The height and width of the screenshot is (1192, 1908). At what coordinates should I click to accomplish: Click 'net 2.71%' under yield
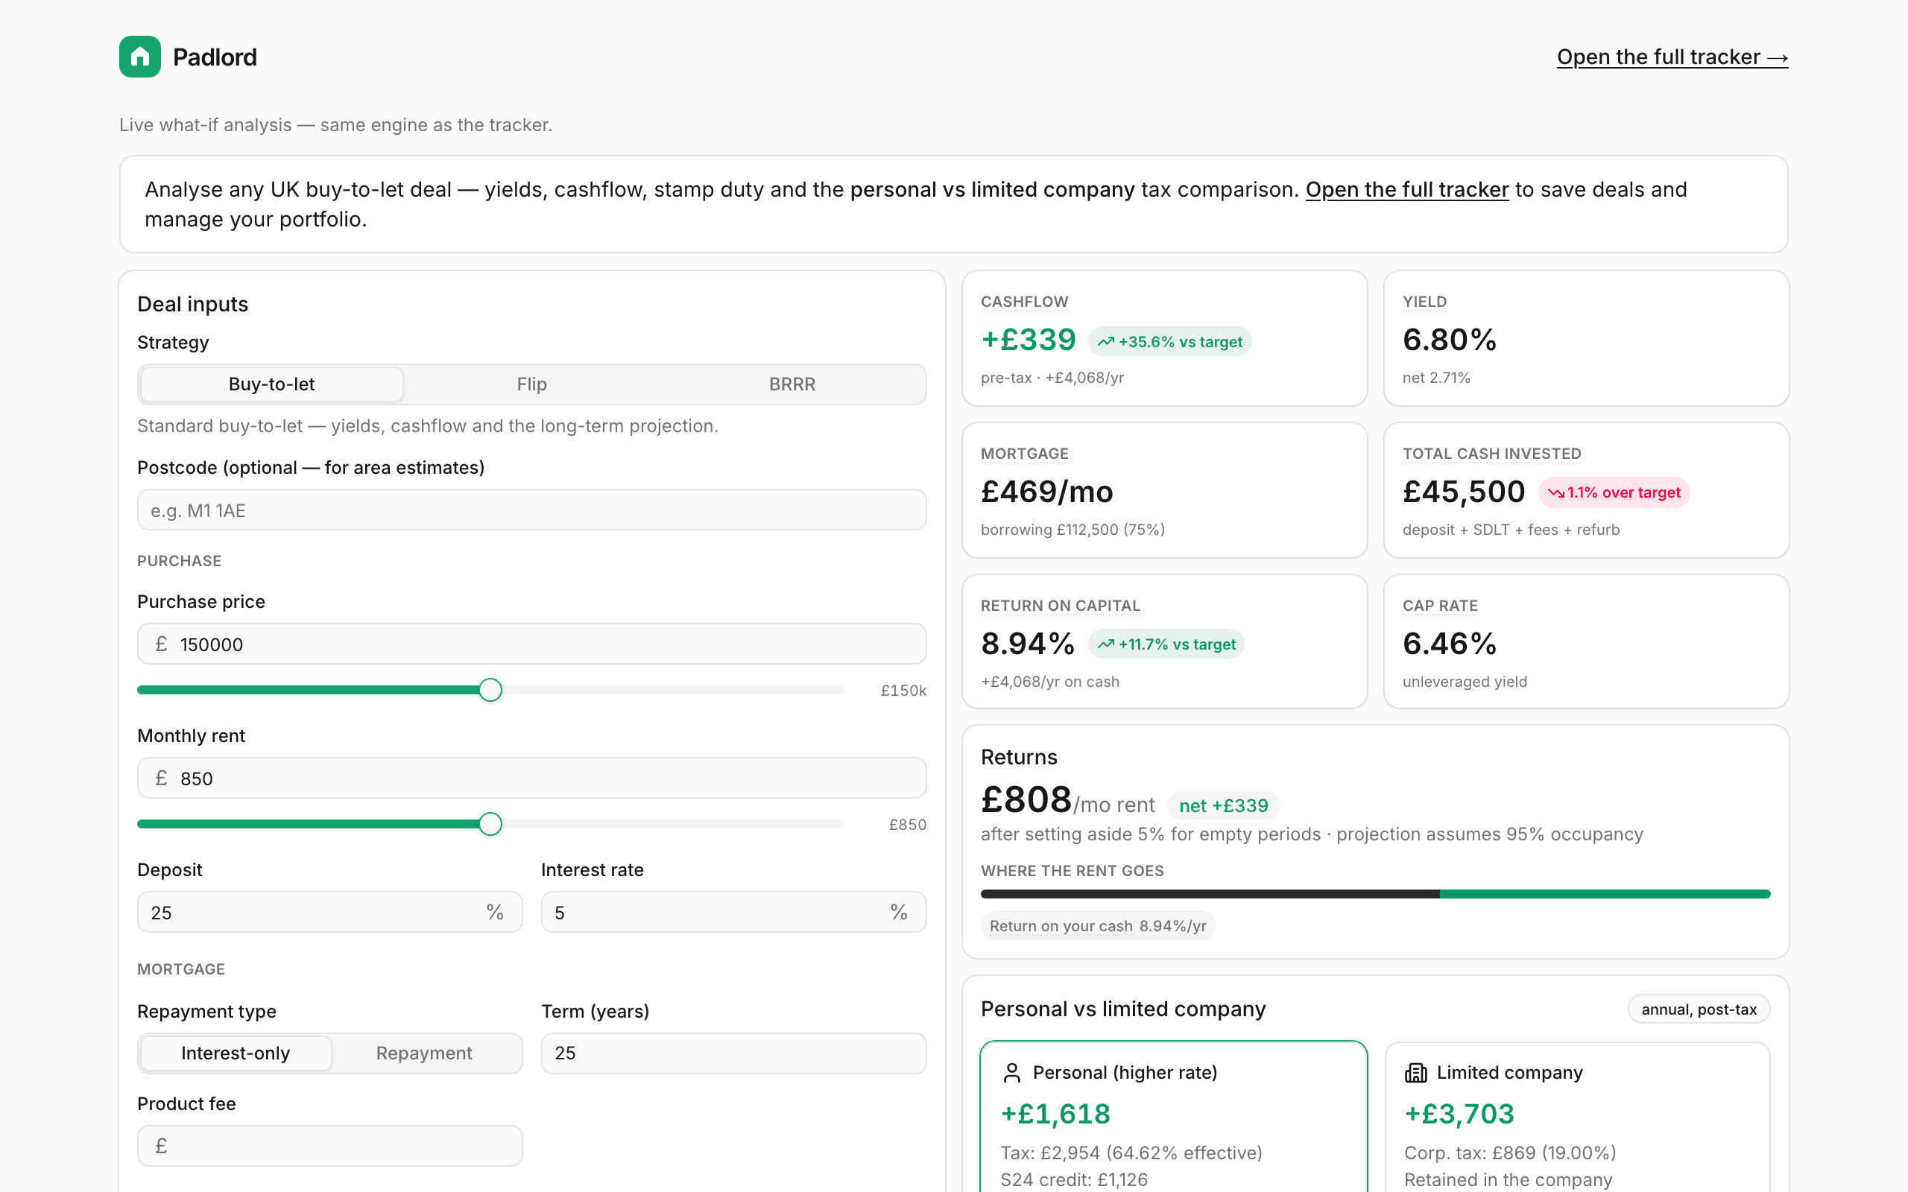pos(1436,378)
